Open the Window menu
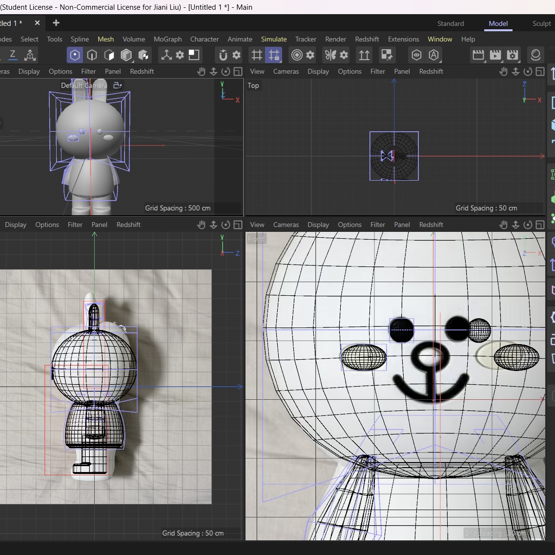Screen dimensions: 555x555 point(440,39)
